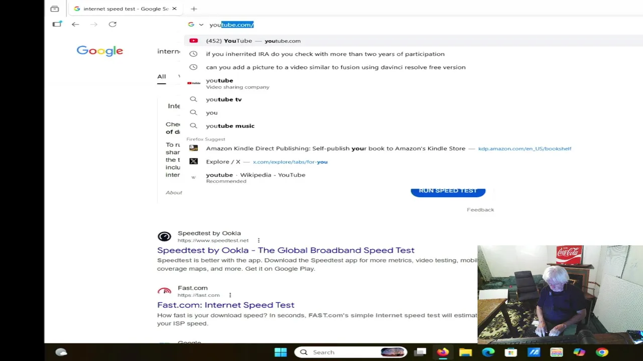Open the three-dot menu for Speedtest by Ookla
Image resolution: width=643 pixels, height=361 pixels.
click(x=259, y=241)
